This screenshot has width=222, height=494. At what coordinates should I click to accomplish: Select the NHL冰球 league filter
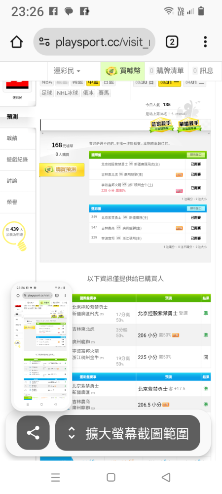coord(67,93)
